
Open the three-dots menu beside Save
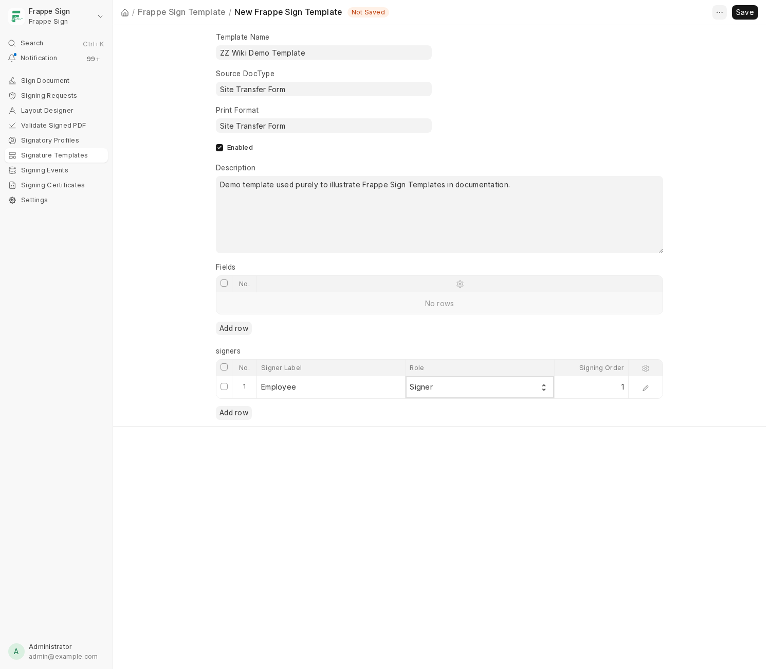[720, 12]
